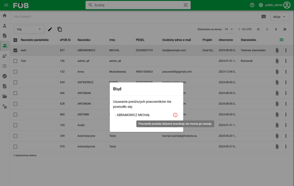Sort by PESEL column header
The width and height of the screenshot is (294, 186).
(x=140, y=40)
